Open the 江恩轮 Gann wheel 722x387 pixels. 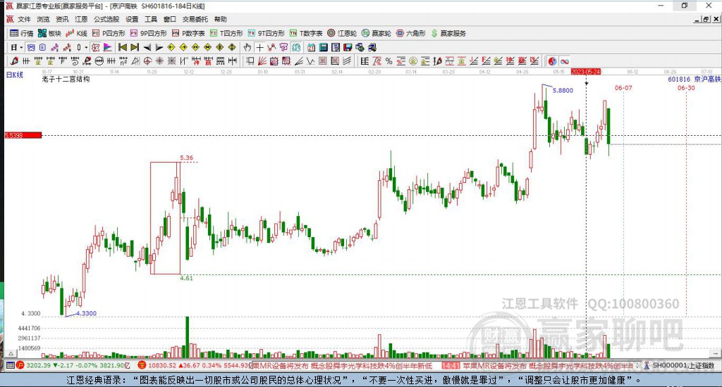tap(342, 33)
